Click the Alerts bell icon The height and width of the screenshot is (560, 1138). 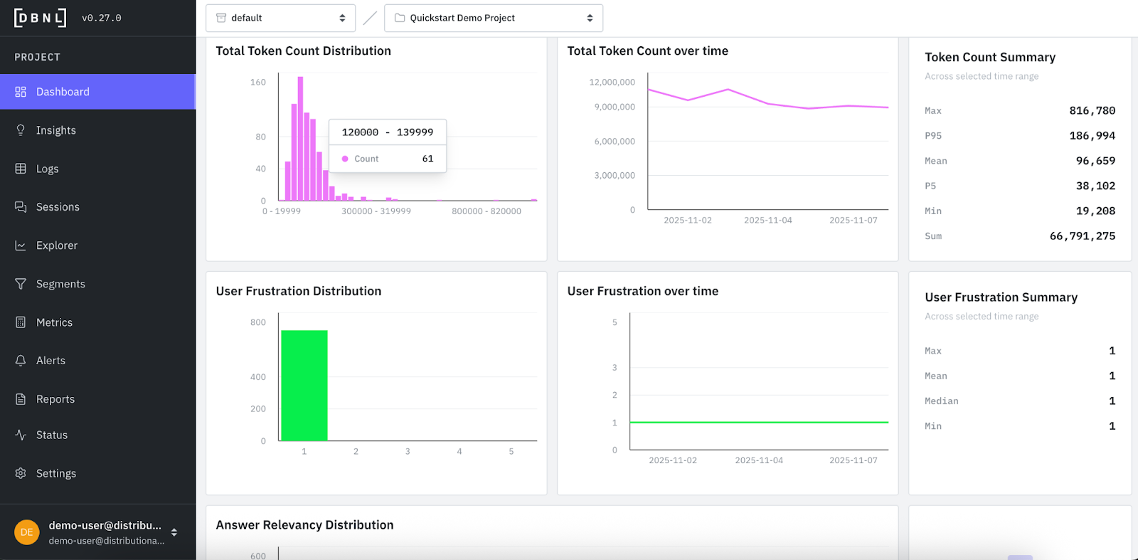[x=21, y=361]
